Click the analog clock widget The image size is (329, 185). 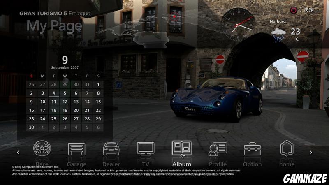tap(238, 25)
